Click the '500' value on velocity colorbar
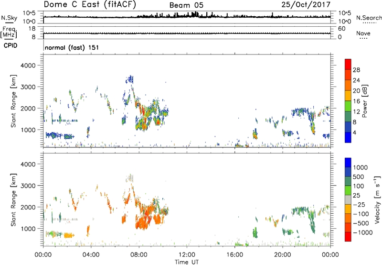Viewport: 382px width, 265px height. click(359, 177)
